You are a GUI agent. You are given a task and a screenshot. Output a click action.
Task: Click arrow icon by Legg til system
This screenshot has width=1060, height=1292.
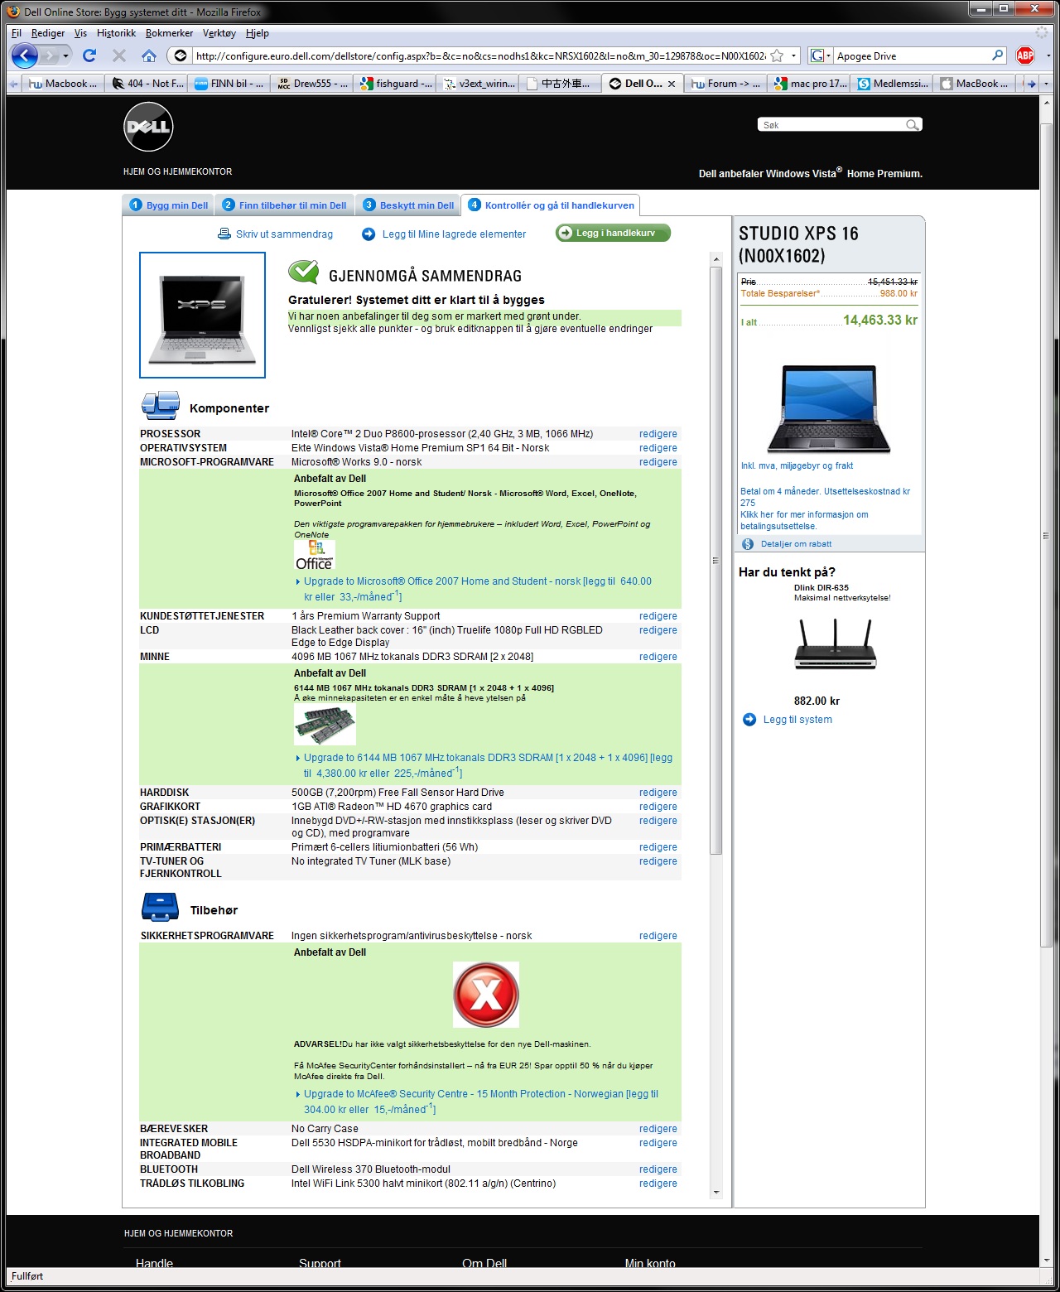(749, 720)
